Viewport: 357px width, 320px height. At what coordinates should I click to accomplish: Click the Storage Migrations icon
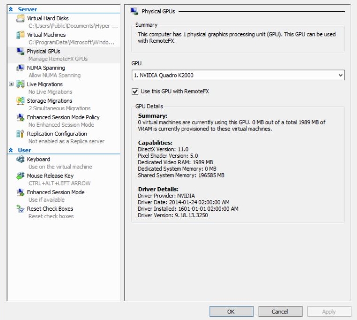(20, 100)
